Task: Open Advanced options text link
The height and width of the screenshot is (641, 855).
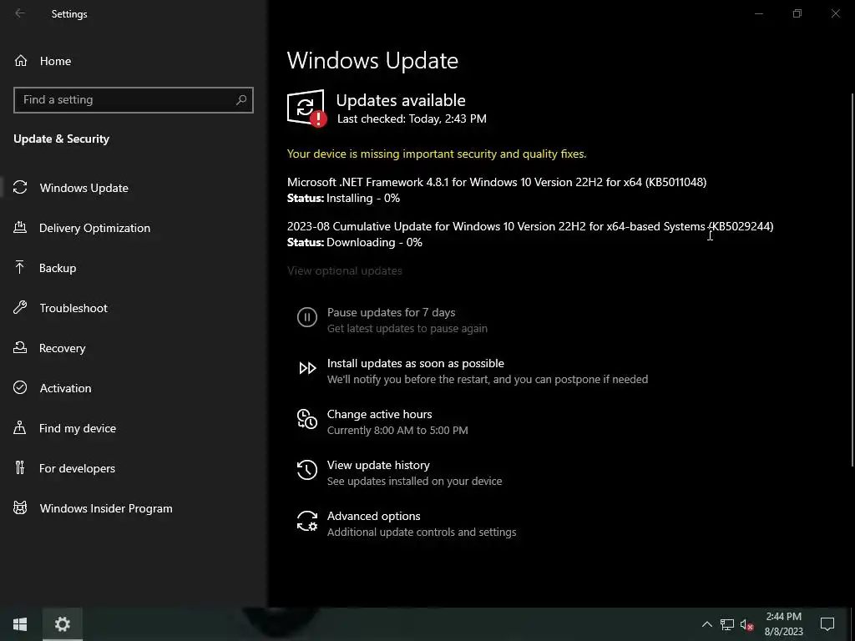Action: pos(373,516)
